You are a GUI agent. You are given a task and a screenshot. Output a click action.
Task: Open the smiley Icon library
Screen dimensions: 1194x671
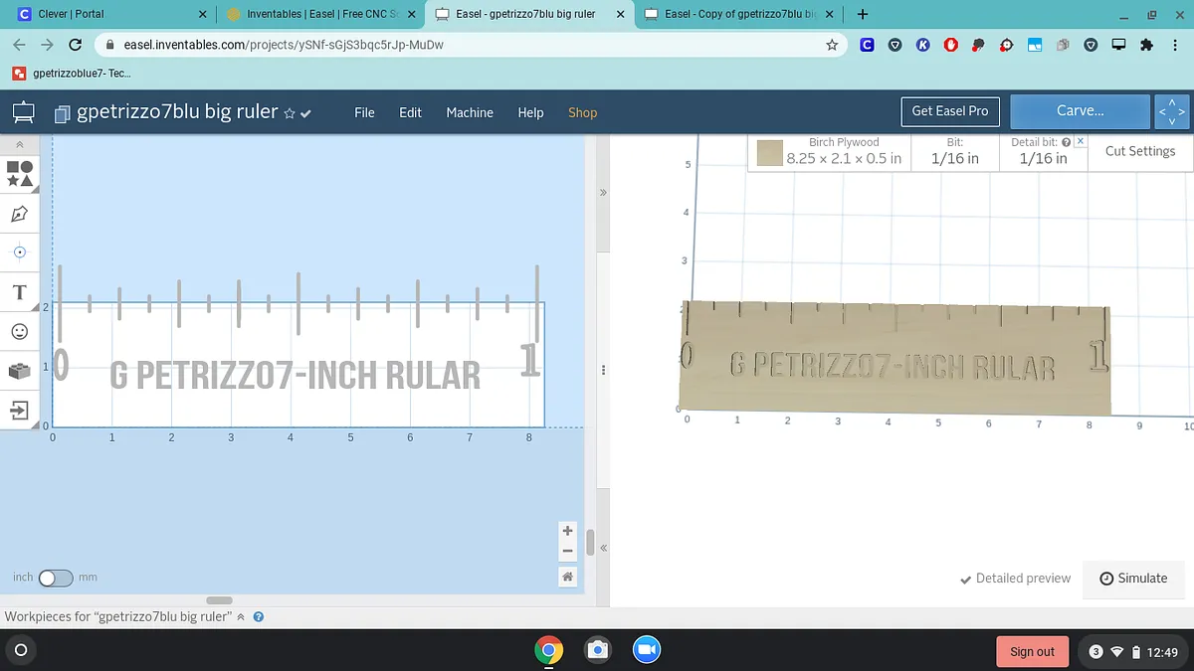(x=20, y=331)
